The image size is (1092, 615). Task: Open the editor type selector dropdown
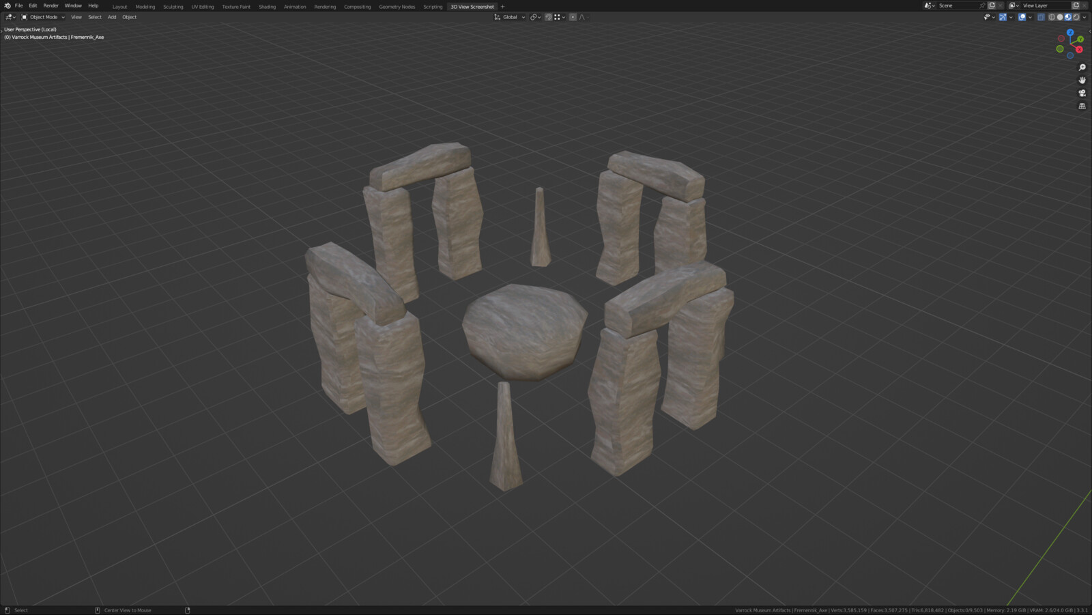[10, 17]
